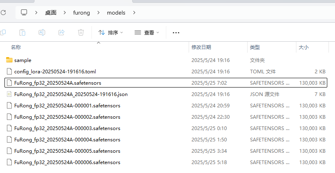Open the 查看 view dropdown
The width and height of the screenshot is (335, 173).
coord(147,32)
